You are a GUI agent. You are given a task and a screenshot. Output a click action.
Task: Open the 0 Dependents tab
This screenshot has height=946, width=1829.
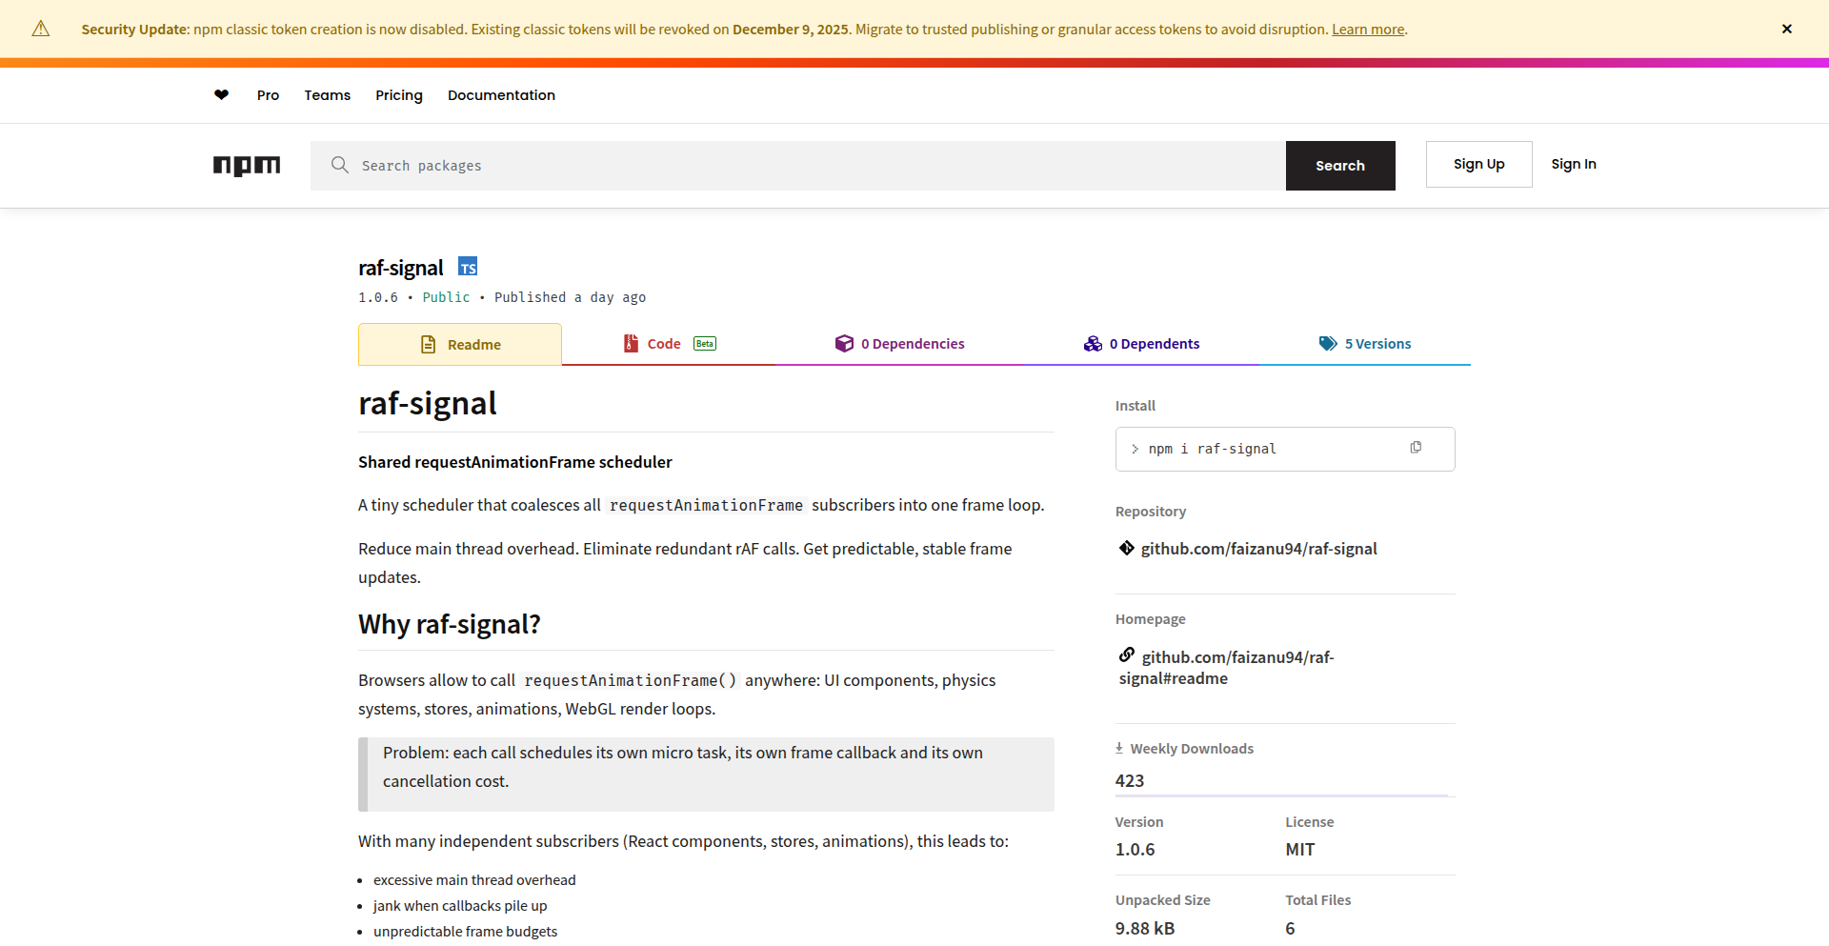coord(1141,344)
